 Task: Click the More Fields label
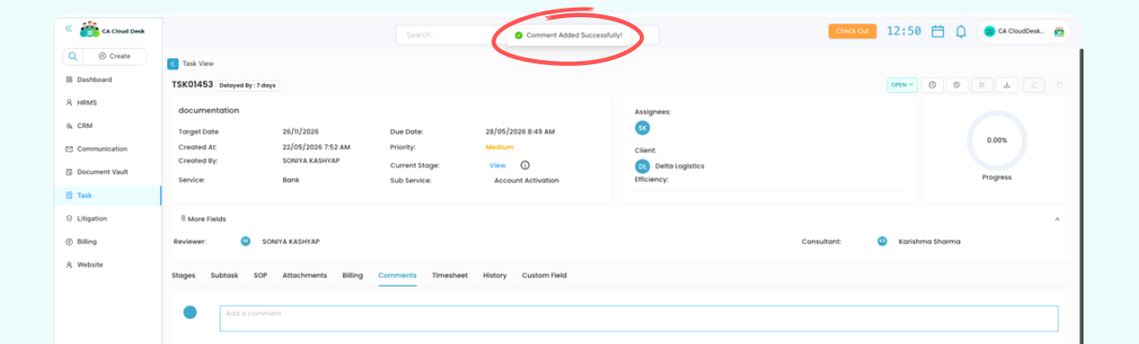207,219
